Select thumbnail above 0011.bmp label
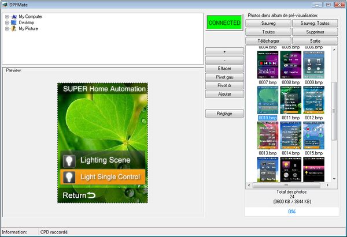Screen dimensions: 347x237 (x=290, y=100)
